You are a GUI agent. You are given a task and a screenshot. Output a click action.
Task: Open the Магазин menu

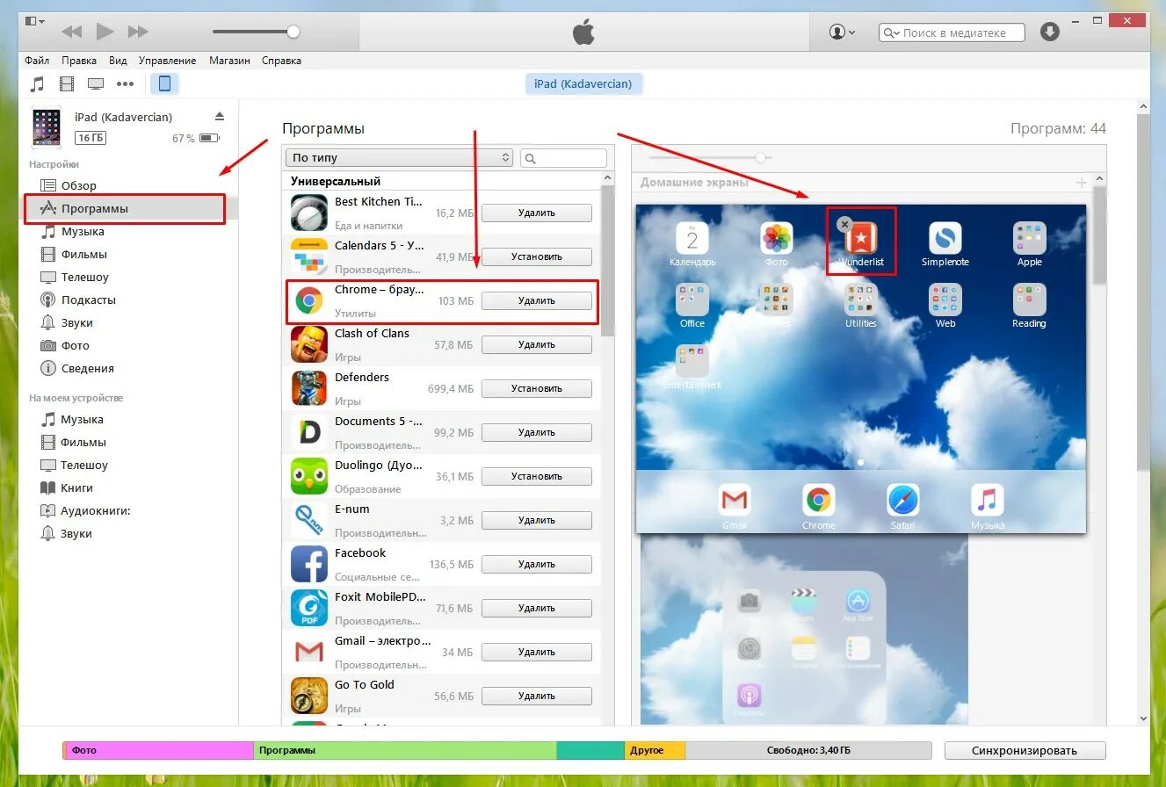coord(229,61)
